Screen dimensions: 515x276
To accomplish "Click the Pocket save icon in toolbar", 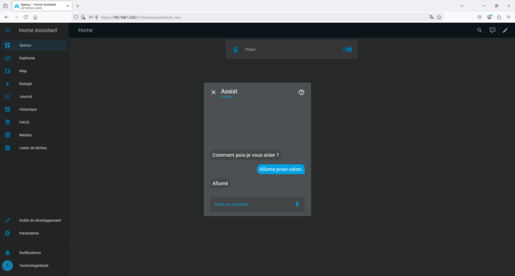I will 479,18.
